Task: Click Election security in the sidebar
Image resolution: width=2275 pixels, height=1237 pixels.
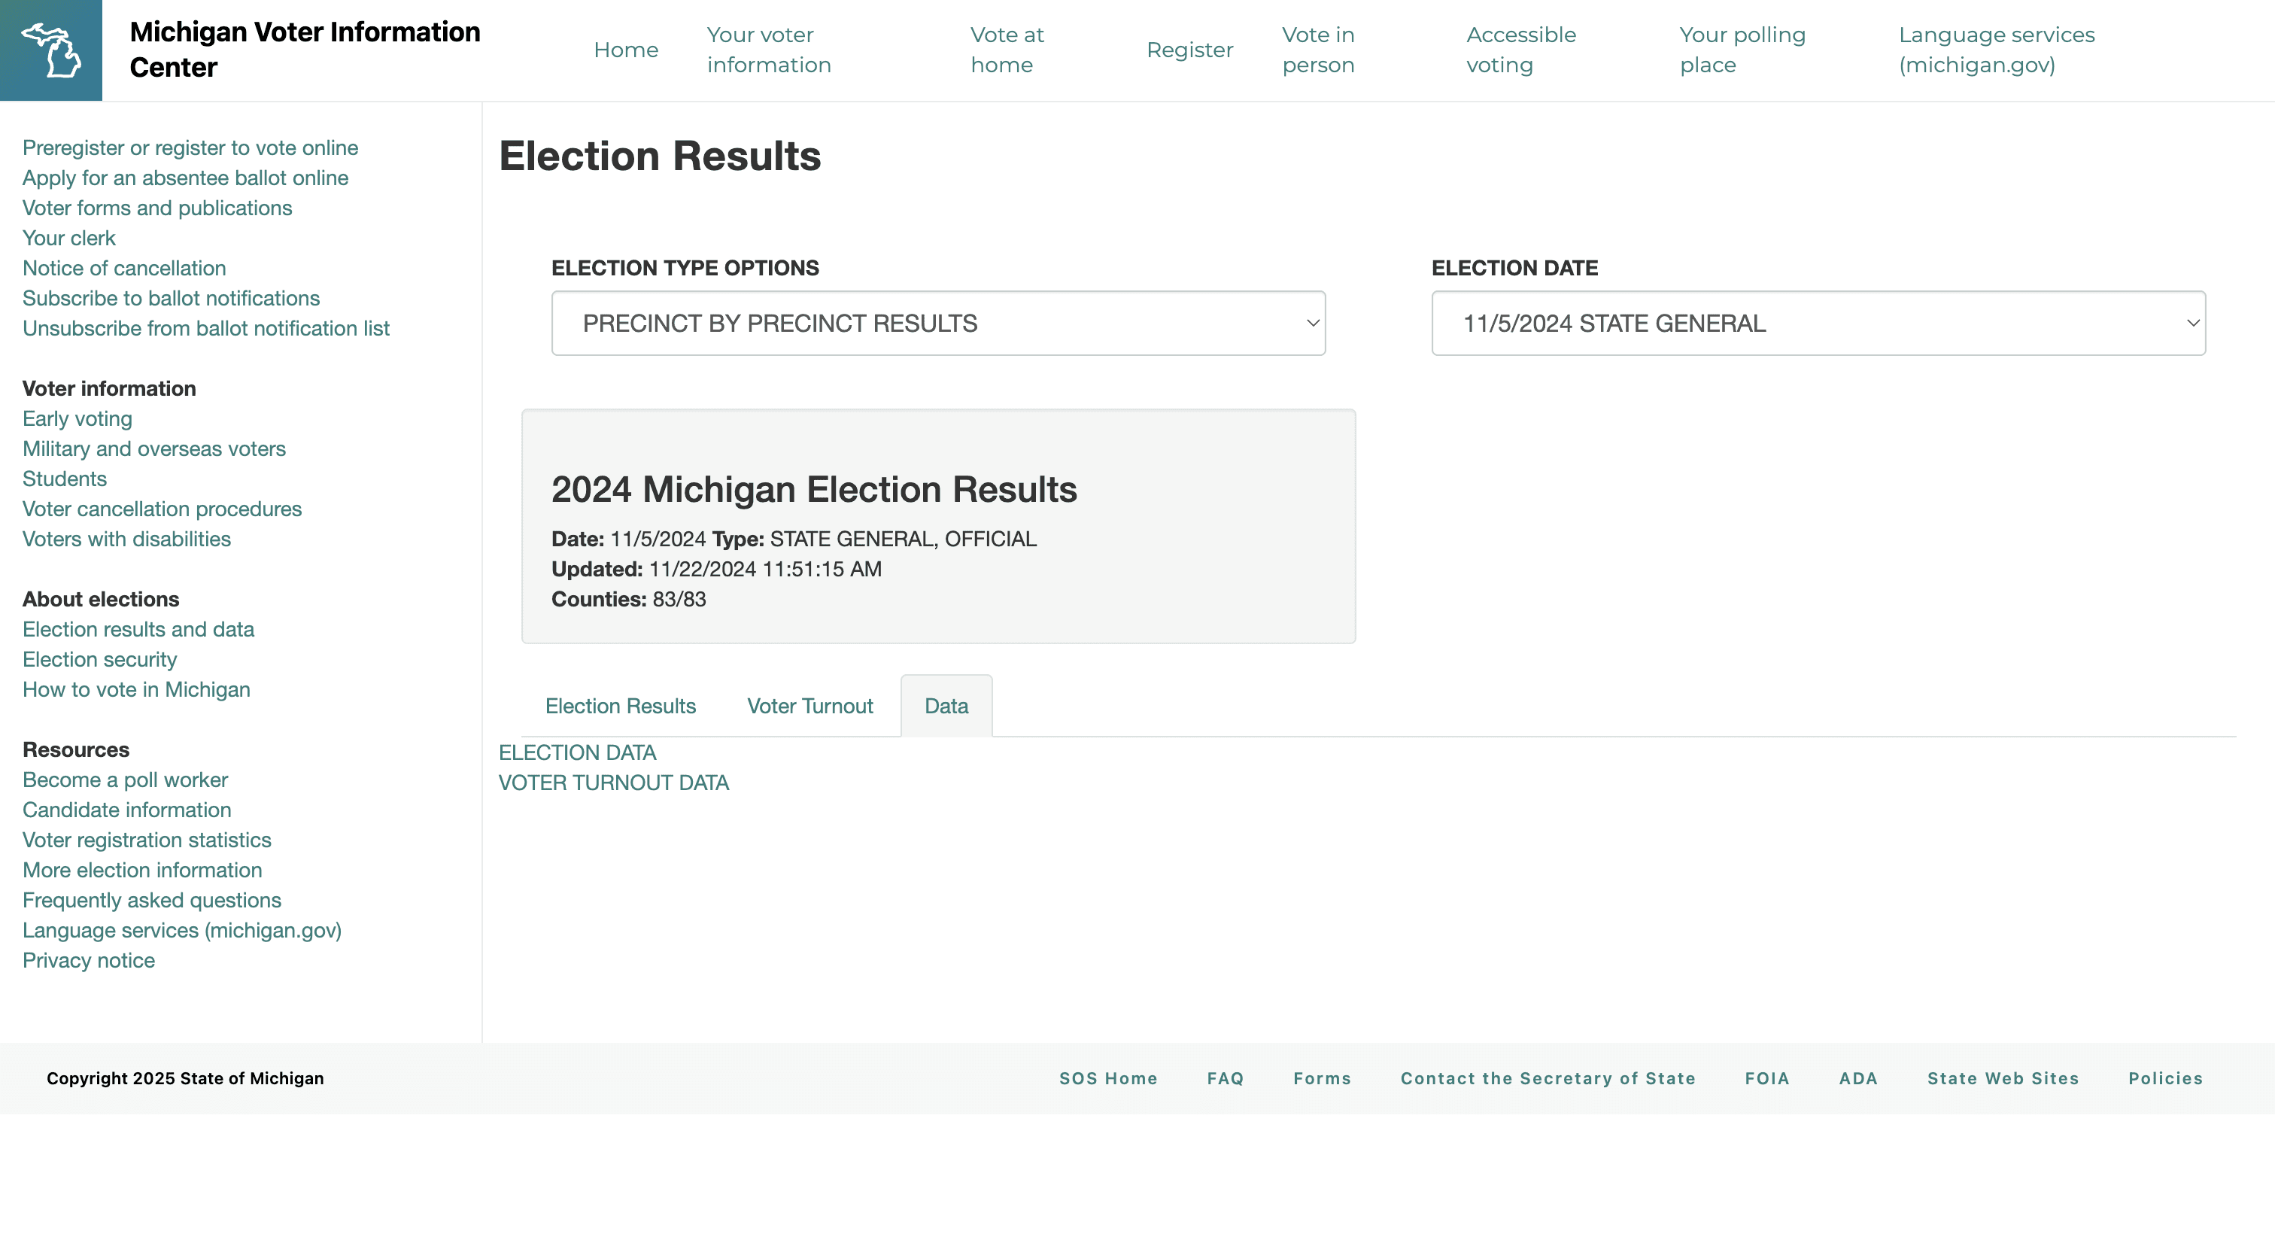Action: pos(100,659)
